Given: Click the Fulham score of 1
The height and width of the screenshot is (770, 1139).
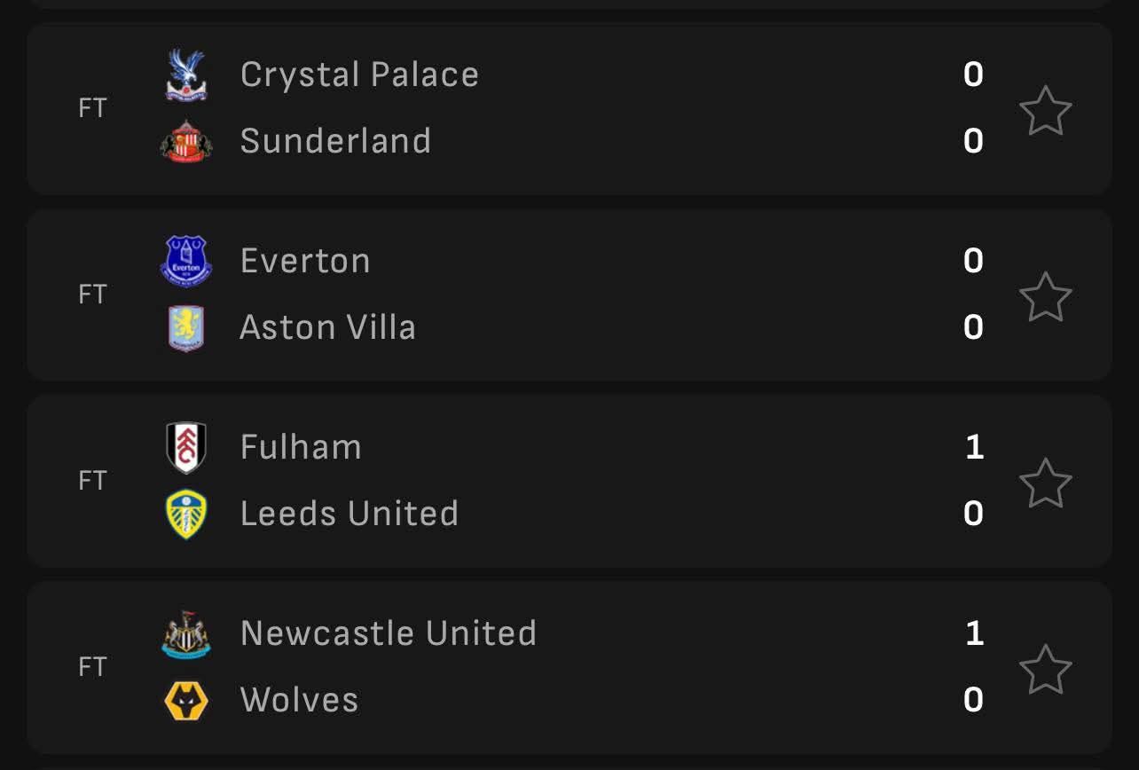Looking at the screenshot, I should (974, 446).
